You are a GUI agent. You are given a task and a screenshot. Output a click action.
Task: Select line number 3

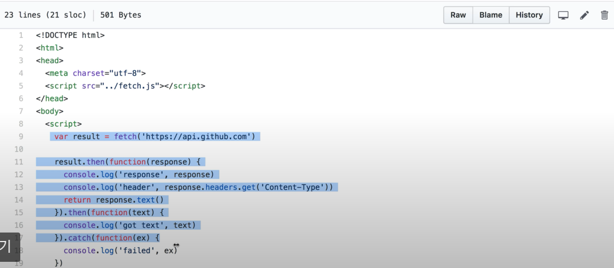(x=21, y=61)
